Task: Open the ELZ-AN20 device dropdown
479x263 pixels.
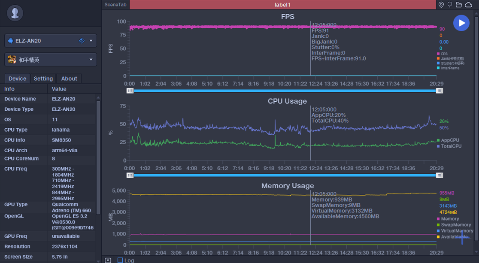Action: [x=91, y=41]
